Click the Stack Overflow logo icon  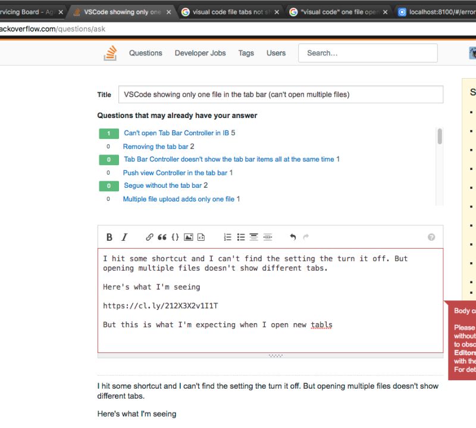(x=110, y=53)
